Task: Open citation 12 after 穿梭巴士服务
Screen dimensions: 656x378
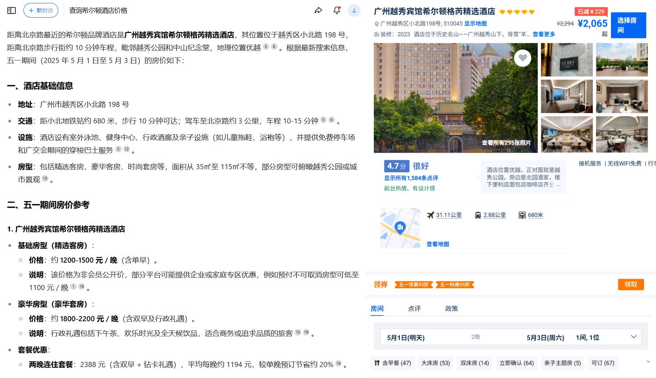Action: [126, 149]
